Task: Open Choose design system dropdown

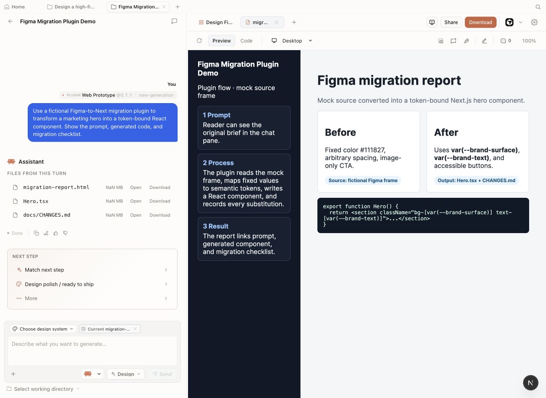Action: click(x=43, y=329)
